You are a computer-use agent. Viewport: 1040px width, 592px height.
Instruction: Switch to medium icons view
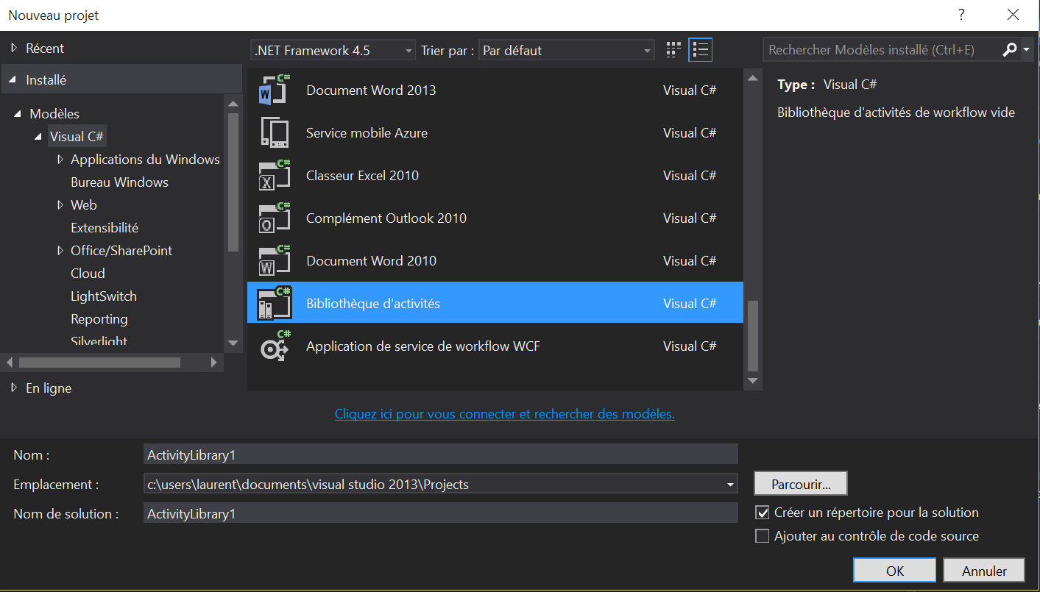point(673,50)
